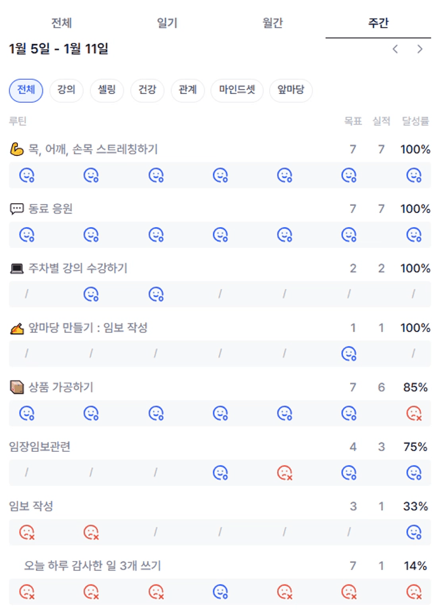Screen dimensions: 434x614
Task: Click the laptop icon beside 주차별 강의 수강하기
Action: (17, 269)
